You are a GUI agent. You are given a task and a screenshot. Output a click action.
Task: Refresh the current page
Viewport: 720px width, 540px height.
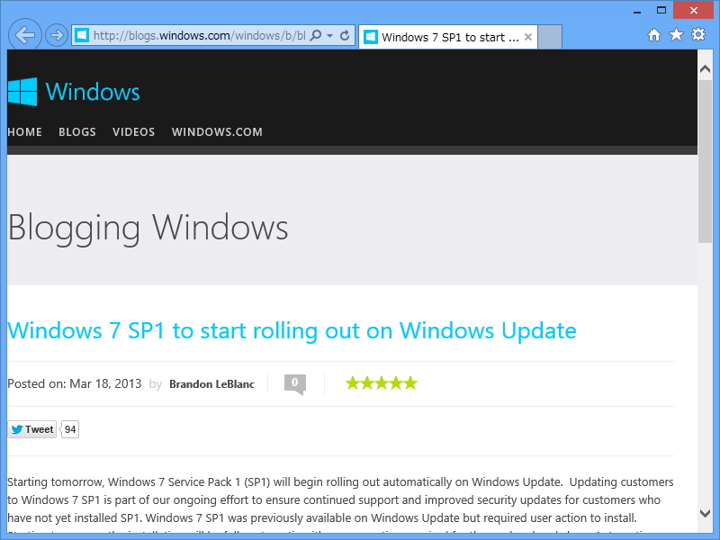point(344,34)
